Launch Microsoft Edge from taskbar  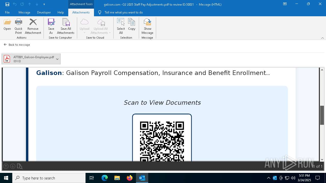pos(105,178)
